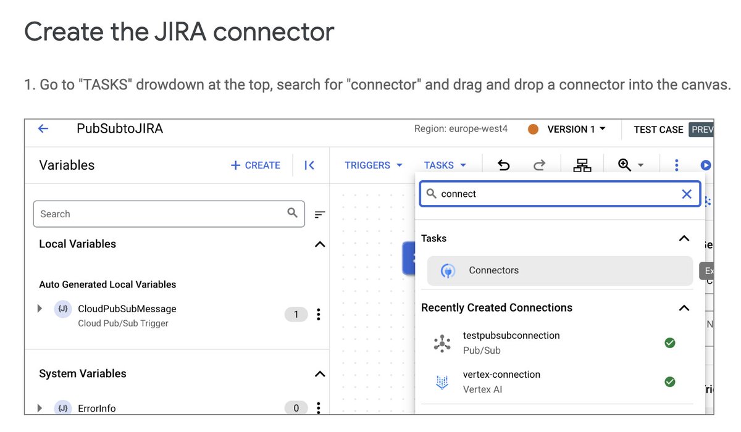Click the back arrow beside PubSubtoJIRA
741x432 pixels.
coord(42,128)
